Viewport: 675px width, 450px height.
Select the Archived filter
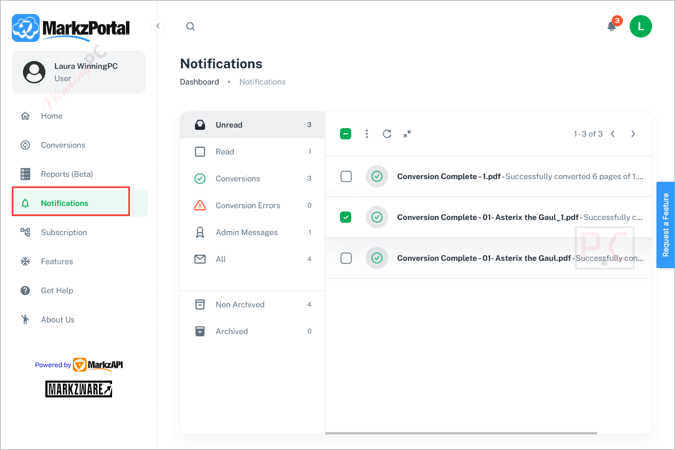pyautogui.click(x=252, y=331)
